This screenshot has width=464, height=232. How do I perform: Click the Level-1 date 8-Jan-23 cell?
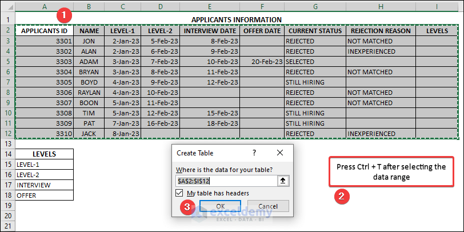point(123,134)
